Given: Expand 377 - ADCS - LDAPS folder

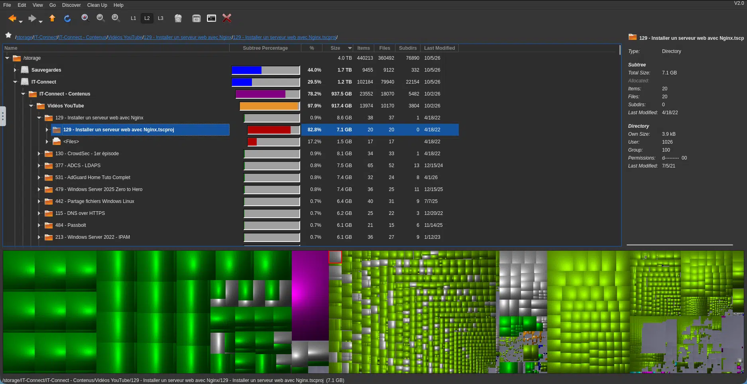Looking at the screenshot, I should click(x=39, y=166).
